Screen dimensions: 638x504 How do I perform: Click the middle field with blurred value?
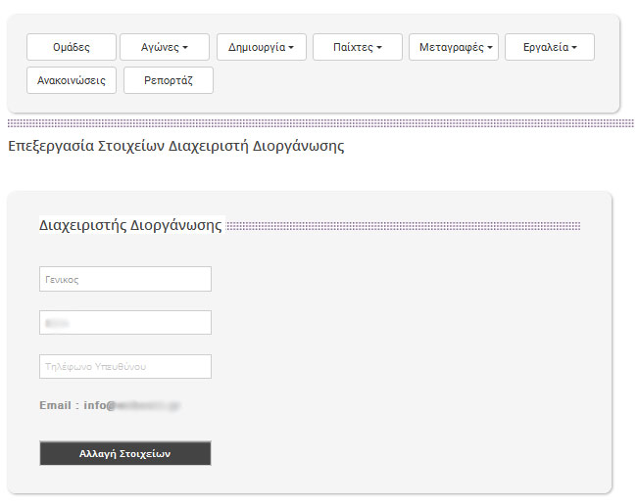[x=125, y=323]
